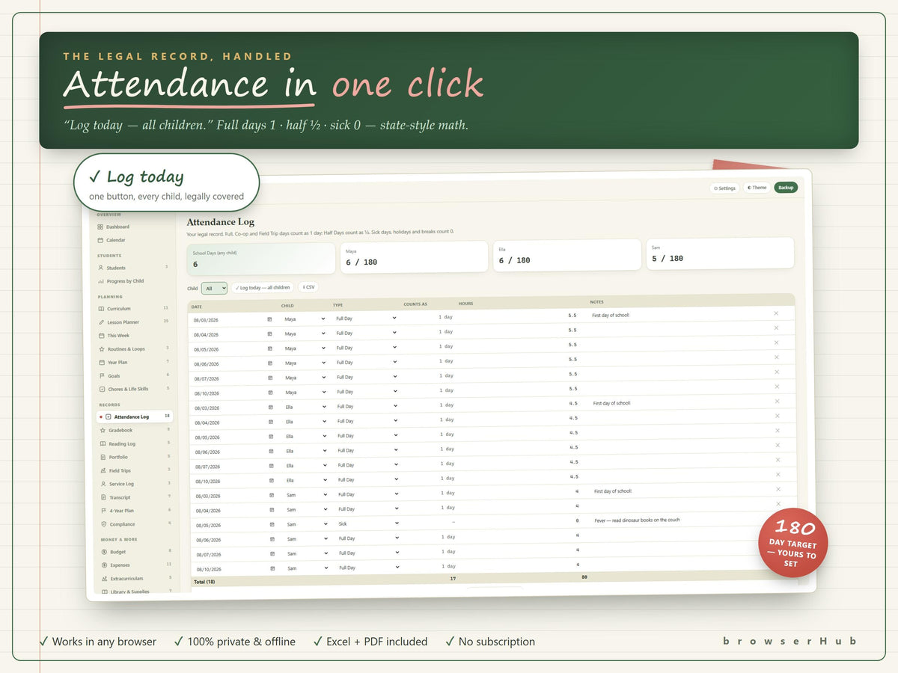
Task: Click the Students person icon
Action: [x=101, y=268]
